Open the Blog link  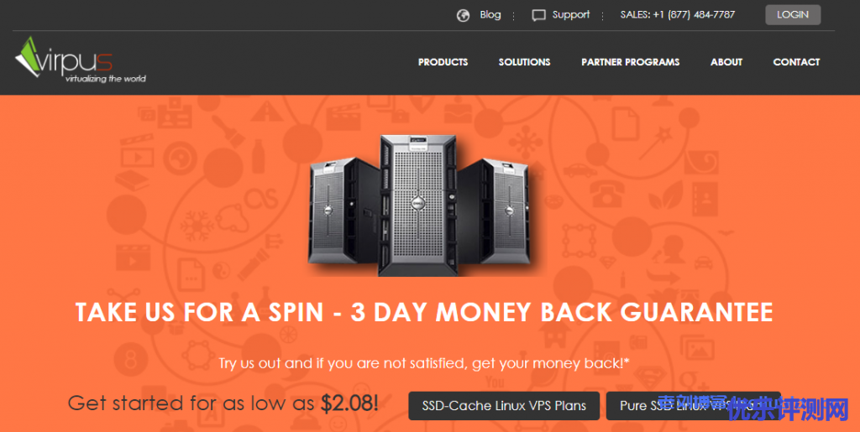point(490,15)
